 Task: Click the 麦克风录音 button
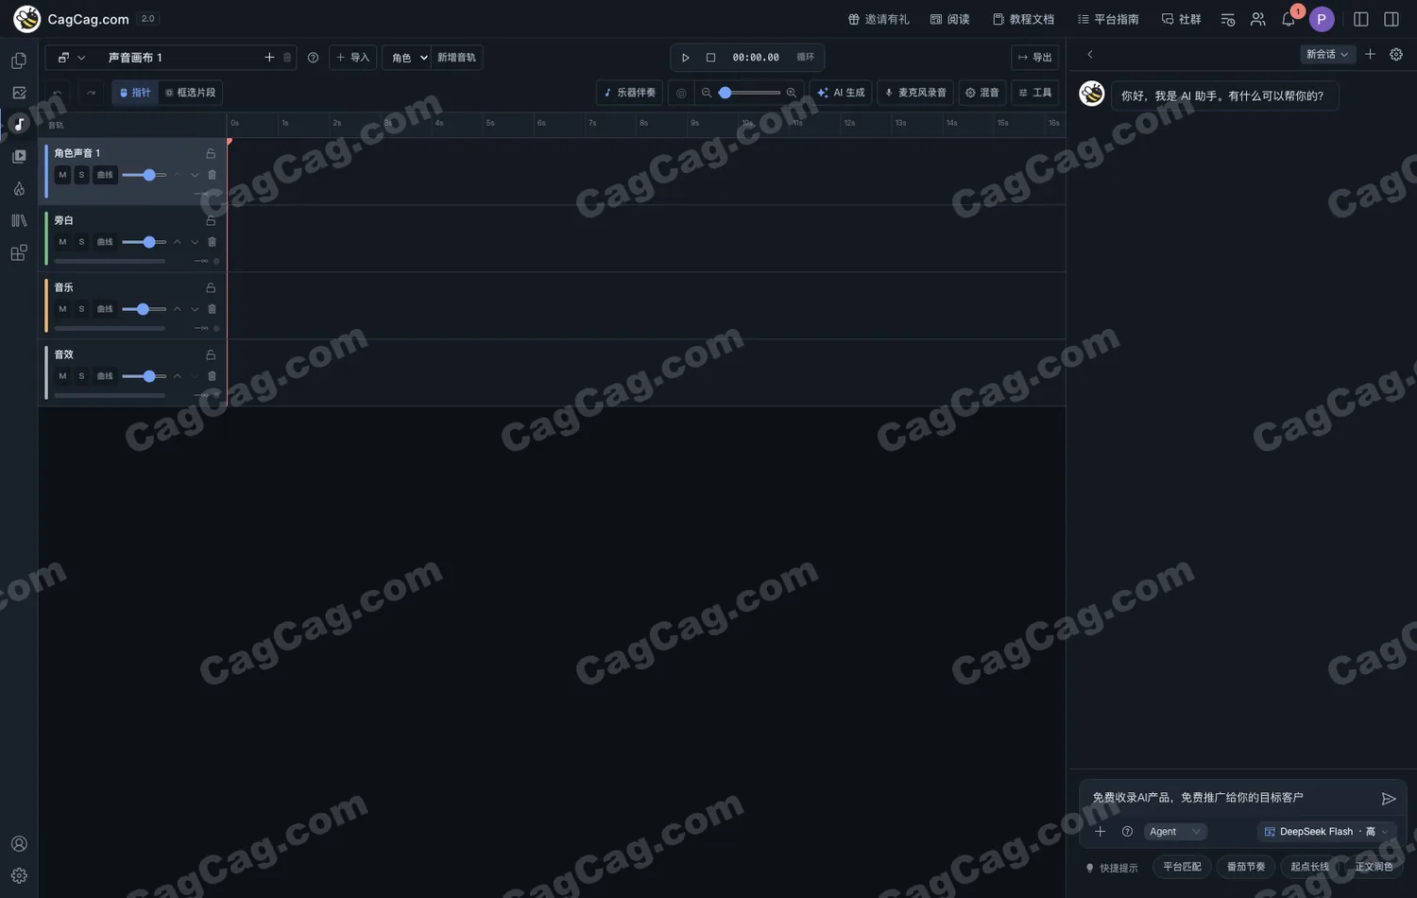915,93
